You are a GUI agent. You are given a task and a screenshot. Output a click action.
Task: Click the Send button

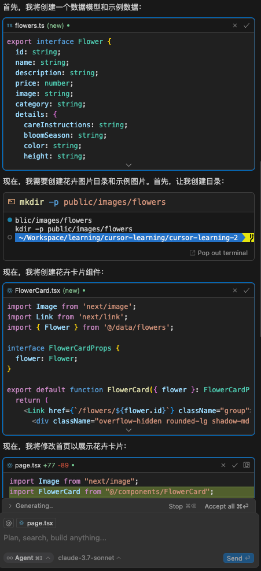[x=238, y=558]
